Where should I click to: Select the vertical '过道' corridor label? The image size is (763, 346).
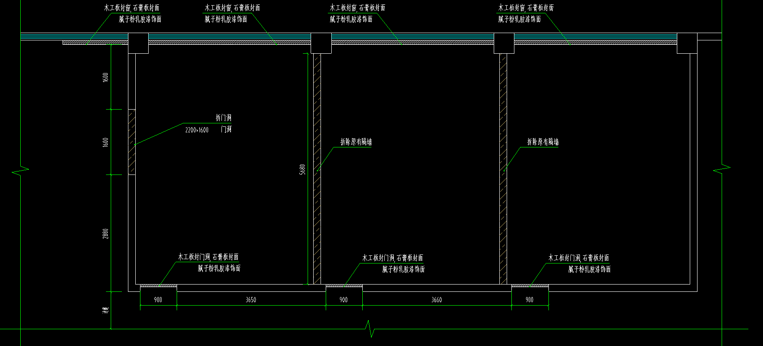click(x=106, y=310)
